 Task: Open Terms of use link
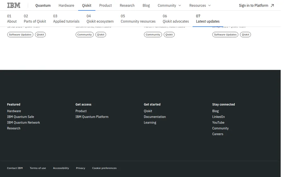point(38,168)
